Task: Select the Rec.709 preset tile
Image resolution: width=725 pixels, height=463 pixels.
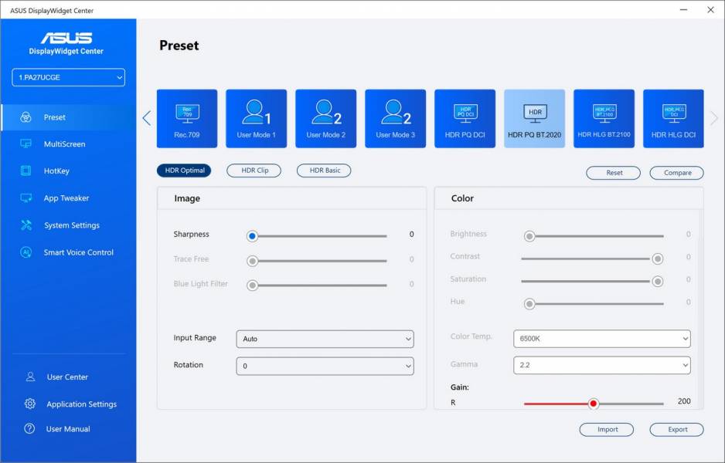Action: coord(187,118)
